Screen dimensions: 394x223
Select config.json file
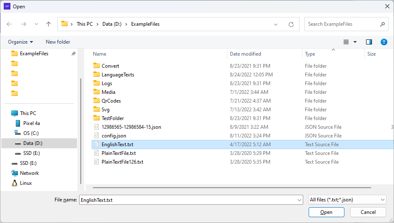click(114, 136)
